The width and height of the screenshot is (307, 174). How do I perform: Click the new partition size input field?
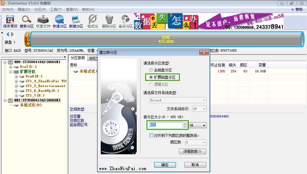[x=166, y=125]
